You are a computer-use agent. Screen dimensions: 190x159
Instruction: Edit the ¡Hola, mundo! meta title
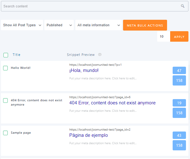pos(84,71)
